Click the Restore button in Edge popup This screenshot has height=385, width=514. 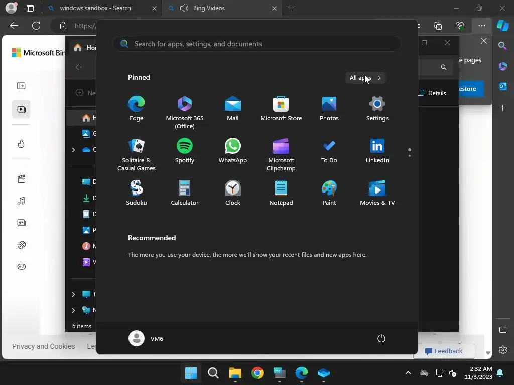pos(471,89)
